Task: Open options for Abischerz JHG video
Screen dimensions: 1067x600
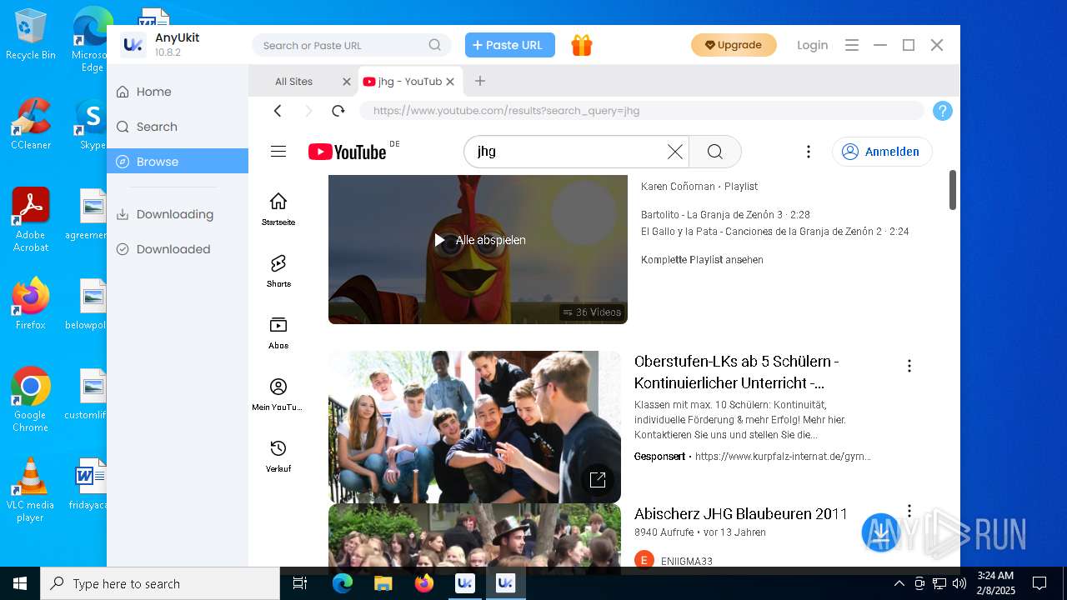Action: (909, 511)
